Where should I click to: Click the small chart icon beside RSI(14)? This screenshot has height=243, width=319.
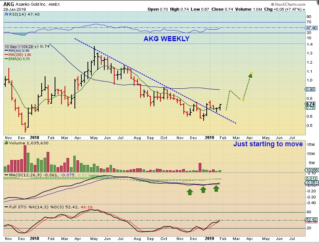click(6, 14)
